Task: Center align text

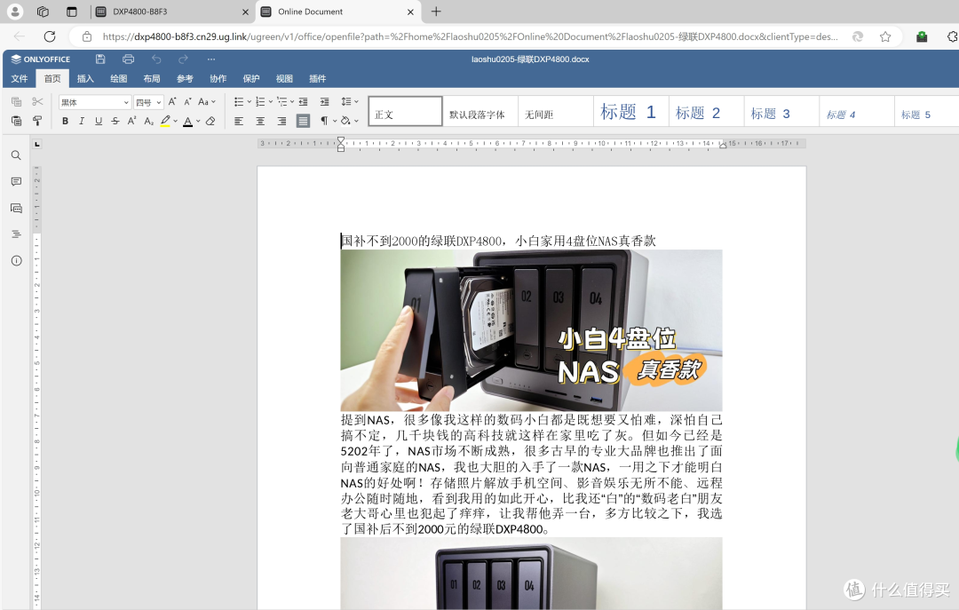Action: click(x=260, y=121)
